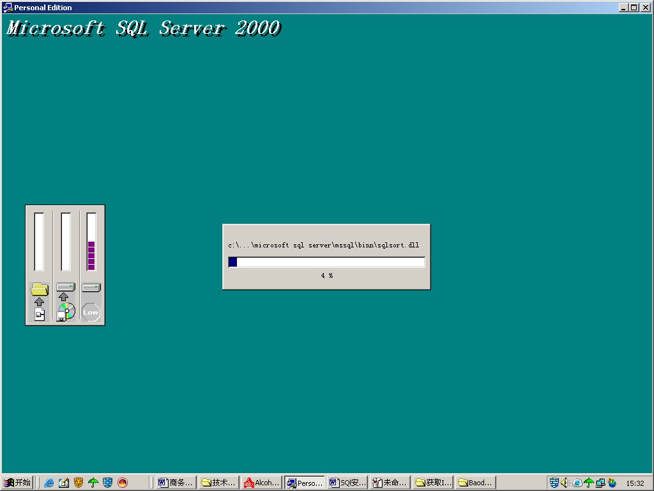Click the red round quick launch icon
This screenshot has height=491, width=654.
pos(123,483)
